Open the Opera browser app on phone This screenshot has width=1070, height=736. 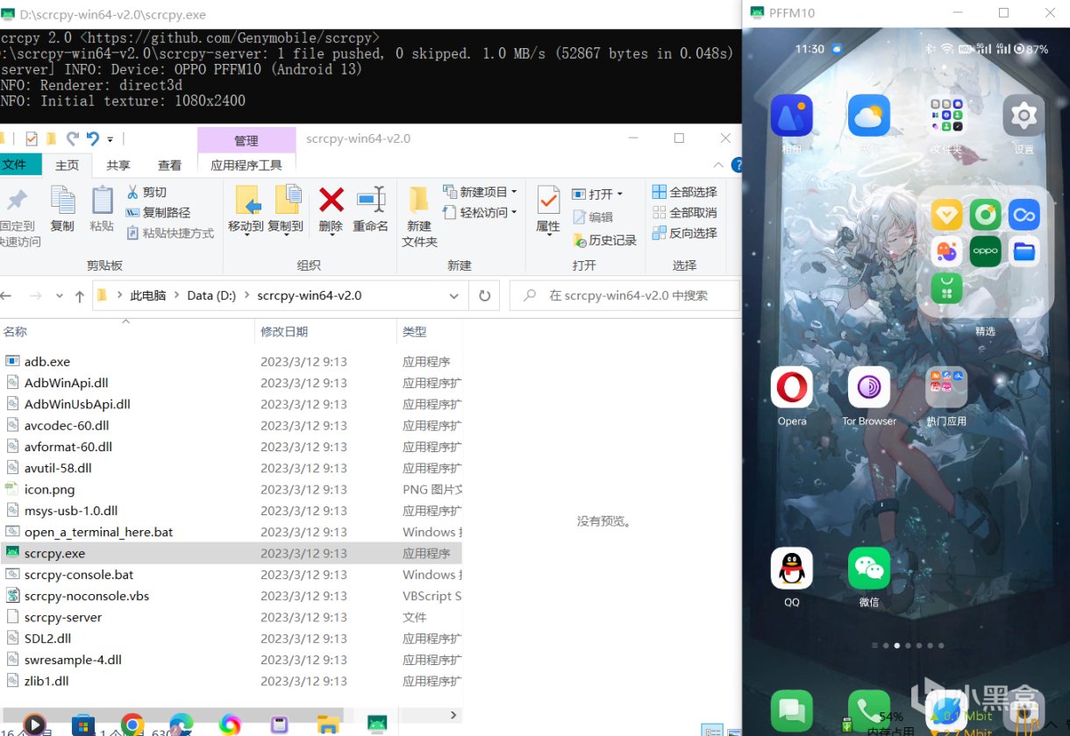(792, 387)
